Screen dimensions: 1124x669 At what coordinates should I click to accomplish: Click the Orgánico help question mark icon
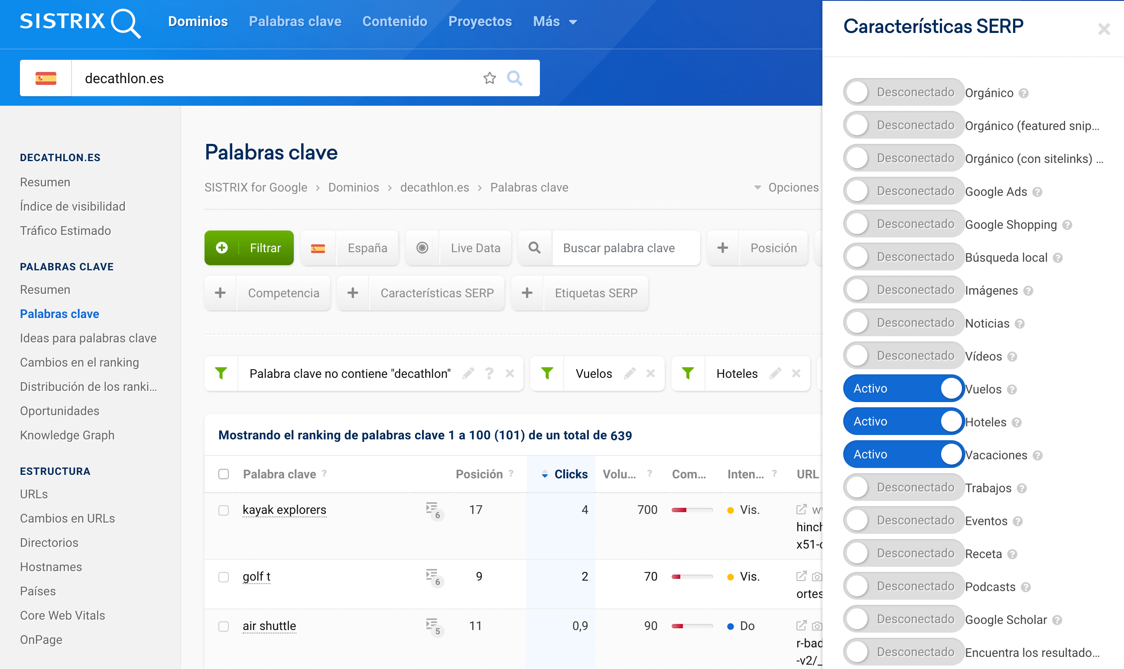point(1023,93)
